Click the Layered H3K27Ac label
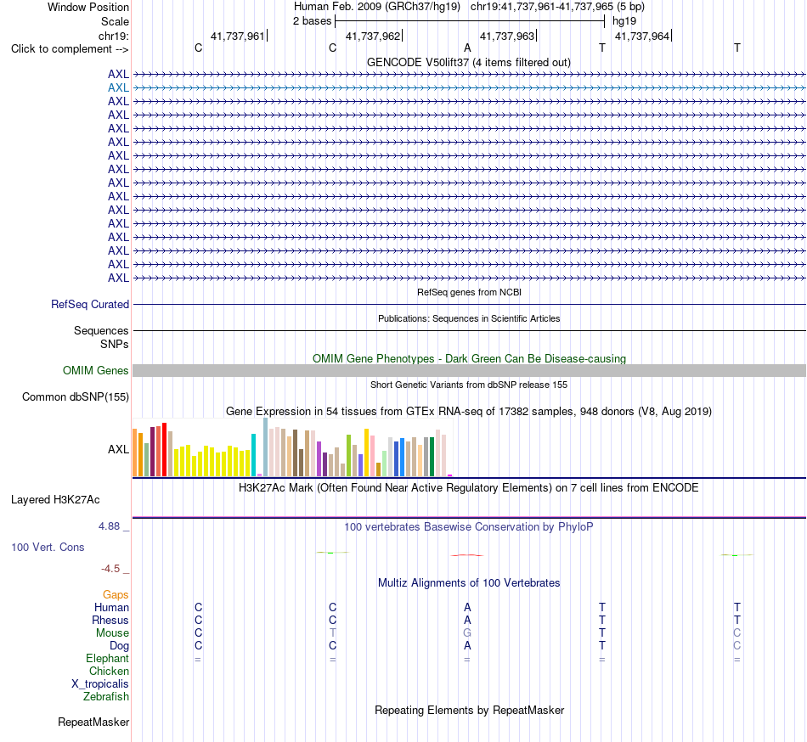Image resolution: width=807 pixels, height=742 pixels. [x=55, y=500]
